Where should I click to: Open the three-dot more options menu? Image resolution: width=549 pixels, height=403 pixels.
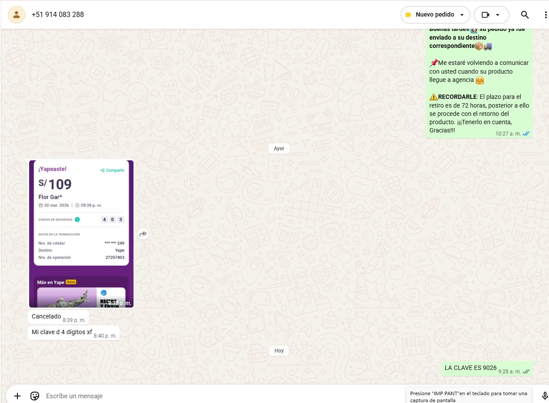545,15
